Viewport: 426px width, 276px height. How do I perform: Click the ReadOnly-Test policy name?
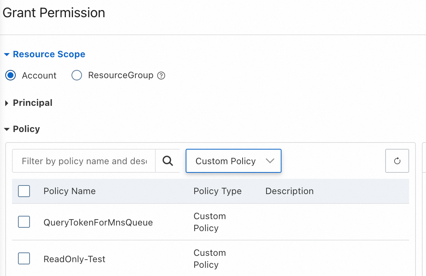74,259
